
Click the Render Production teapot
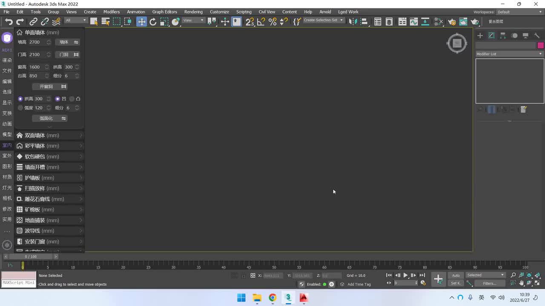475,22
